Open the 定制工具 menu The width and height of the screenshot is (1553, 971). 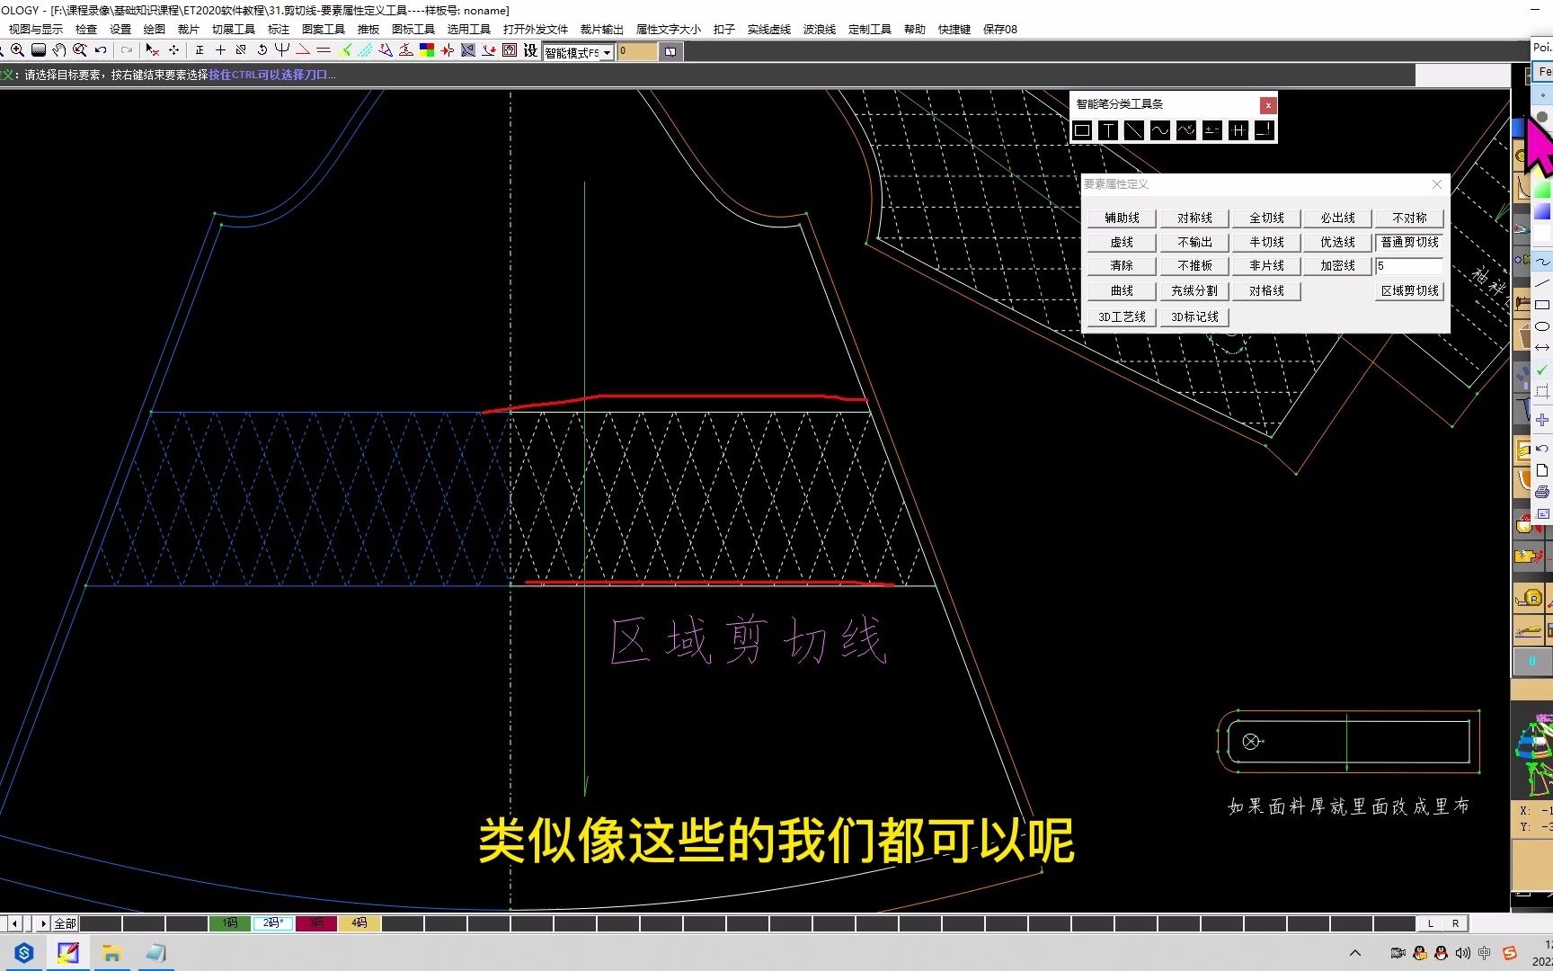[x=870, y=30]
